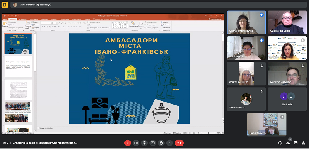Viewport: 309px width, 149px height.
Task: Click the present screen icon
Action: [x=153, y=143]
